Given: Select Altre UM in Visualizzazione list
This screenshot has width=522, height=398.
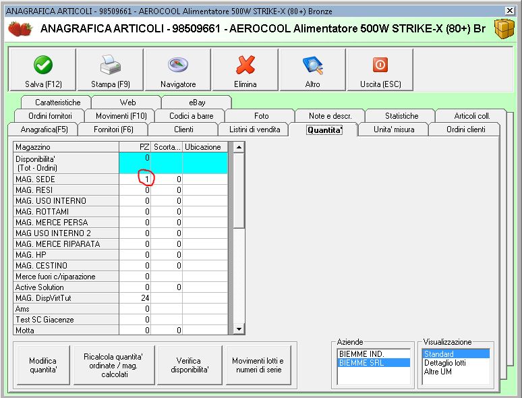Looking at the screenshot, I should click(x=455, y=371).
